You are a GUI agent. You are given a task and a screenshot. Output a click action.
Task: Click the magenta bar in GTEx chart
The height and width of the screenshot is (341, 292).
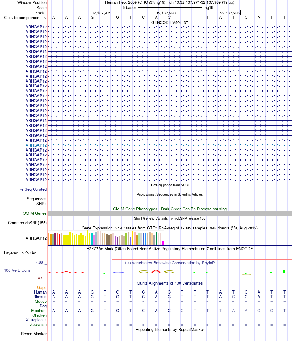click(x=163, y=243)
